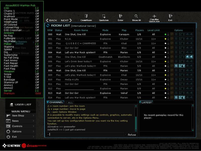Click the green status dot of room 000
This screenshot has height=151, width=201.
[x=165, y=34]
